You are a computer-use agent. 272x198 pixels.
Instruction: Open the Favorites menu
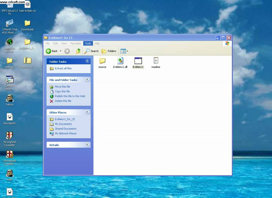(76, 43)
